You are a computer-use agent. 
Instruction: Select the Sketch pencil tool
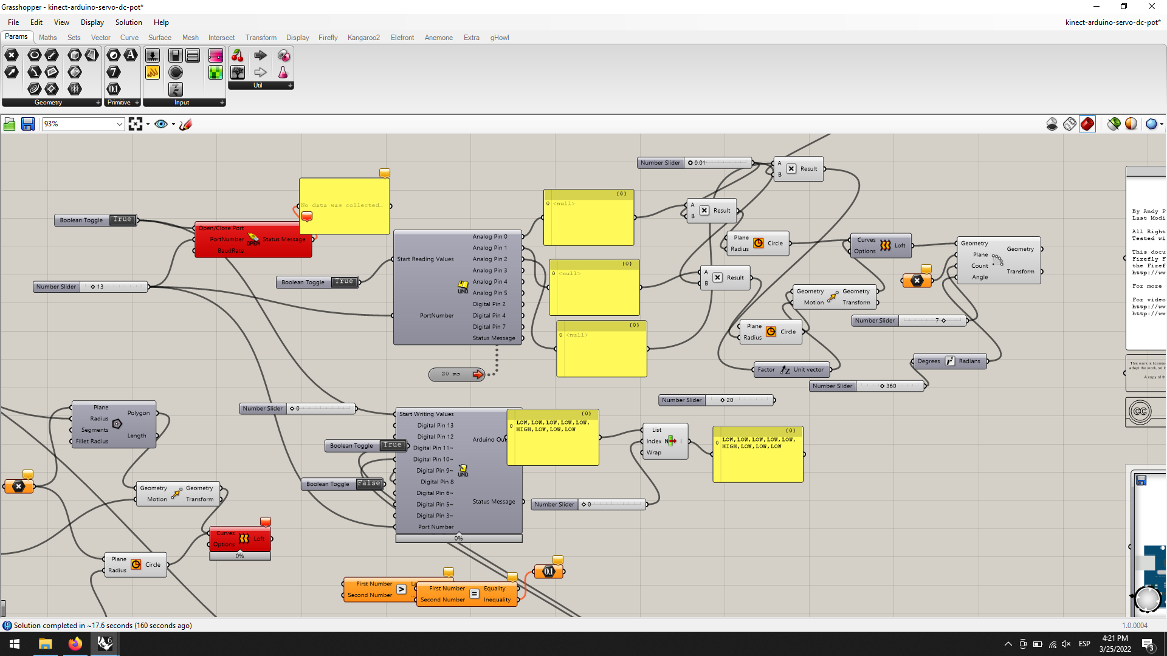click(185, 124)
